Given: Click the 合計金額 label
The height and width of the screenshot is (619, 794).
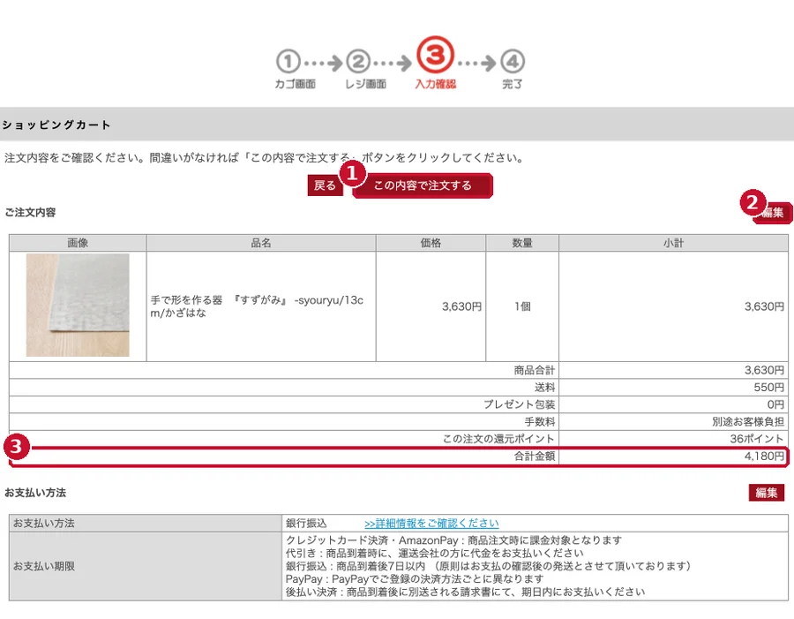Looking at the screenshot, I should (535, 456).
